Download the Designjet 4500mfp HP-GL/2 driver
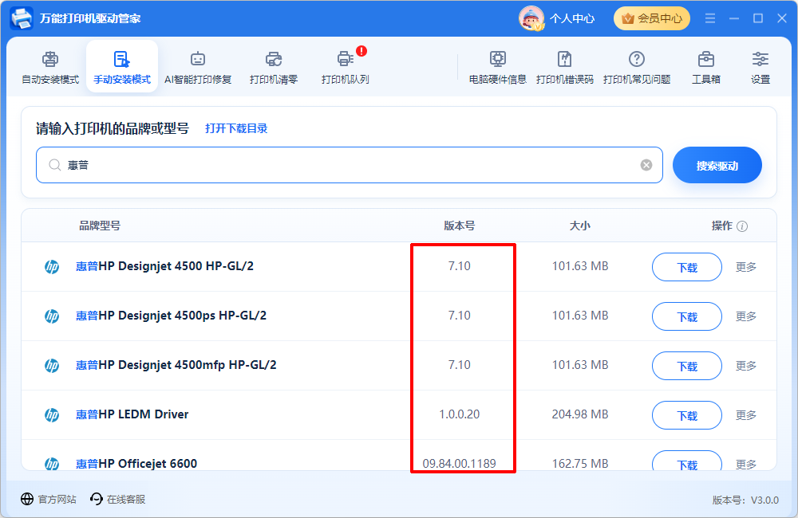Viewport: 798px width, 518px height. [x=687, y=366]
